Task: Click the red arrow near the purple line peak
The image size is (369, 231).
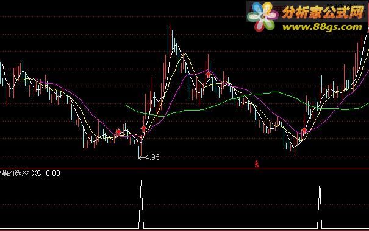Action: [x=209, y=75]
